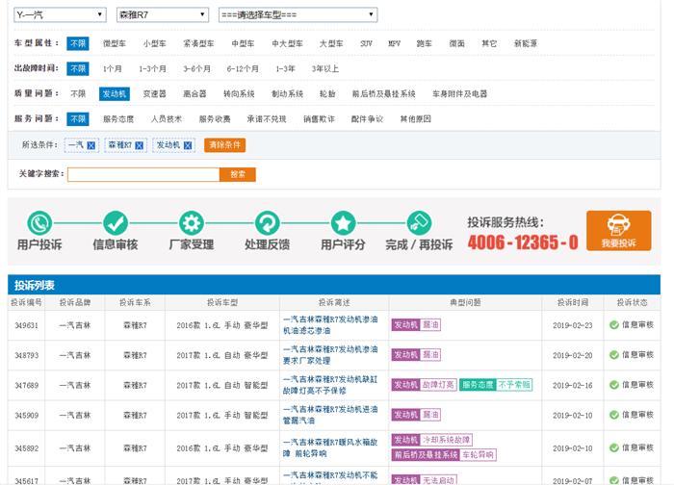The width and height of the screenshot is (674, 485).
Task: Choose the 3-6个月 fault time filter
Action: coord(196,68)
